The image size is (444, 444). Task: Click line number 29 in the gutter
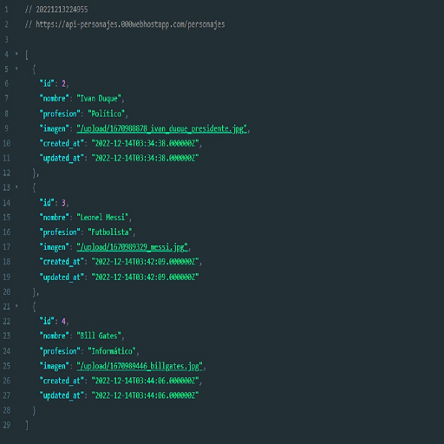[7, 425]
